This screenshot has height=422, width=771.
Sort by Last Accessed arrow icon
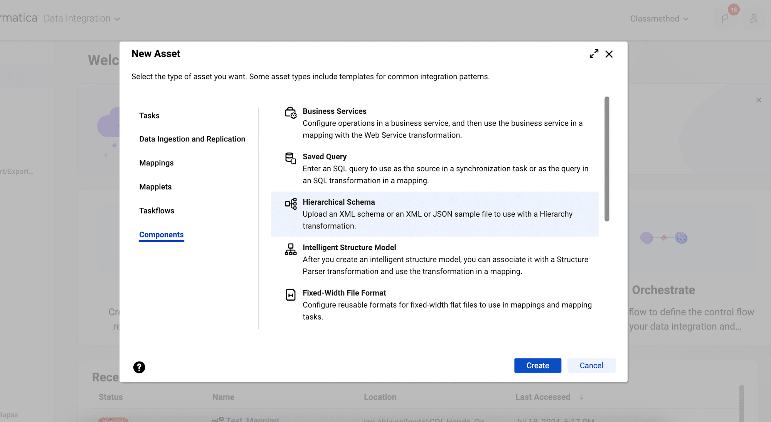click(x=582, y=397)
